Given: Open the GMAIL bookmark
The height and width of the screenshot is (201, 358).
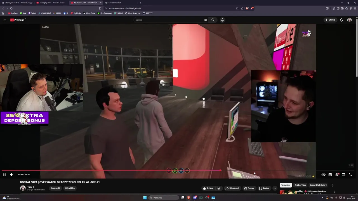Looking at the screenshot, I should 57,13.
